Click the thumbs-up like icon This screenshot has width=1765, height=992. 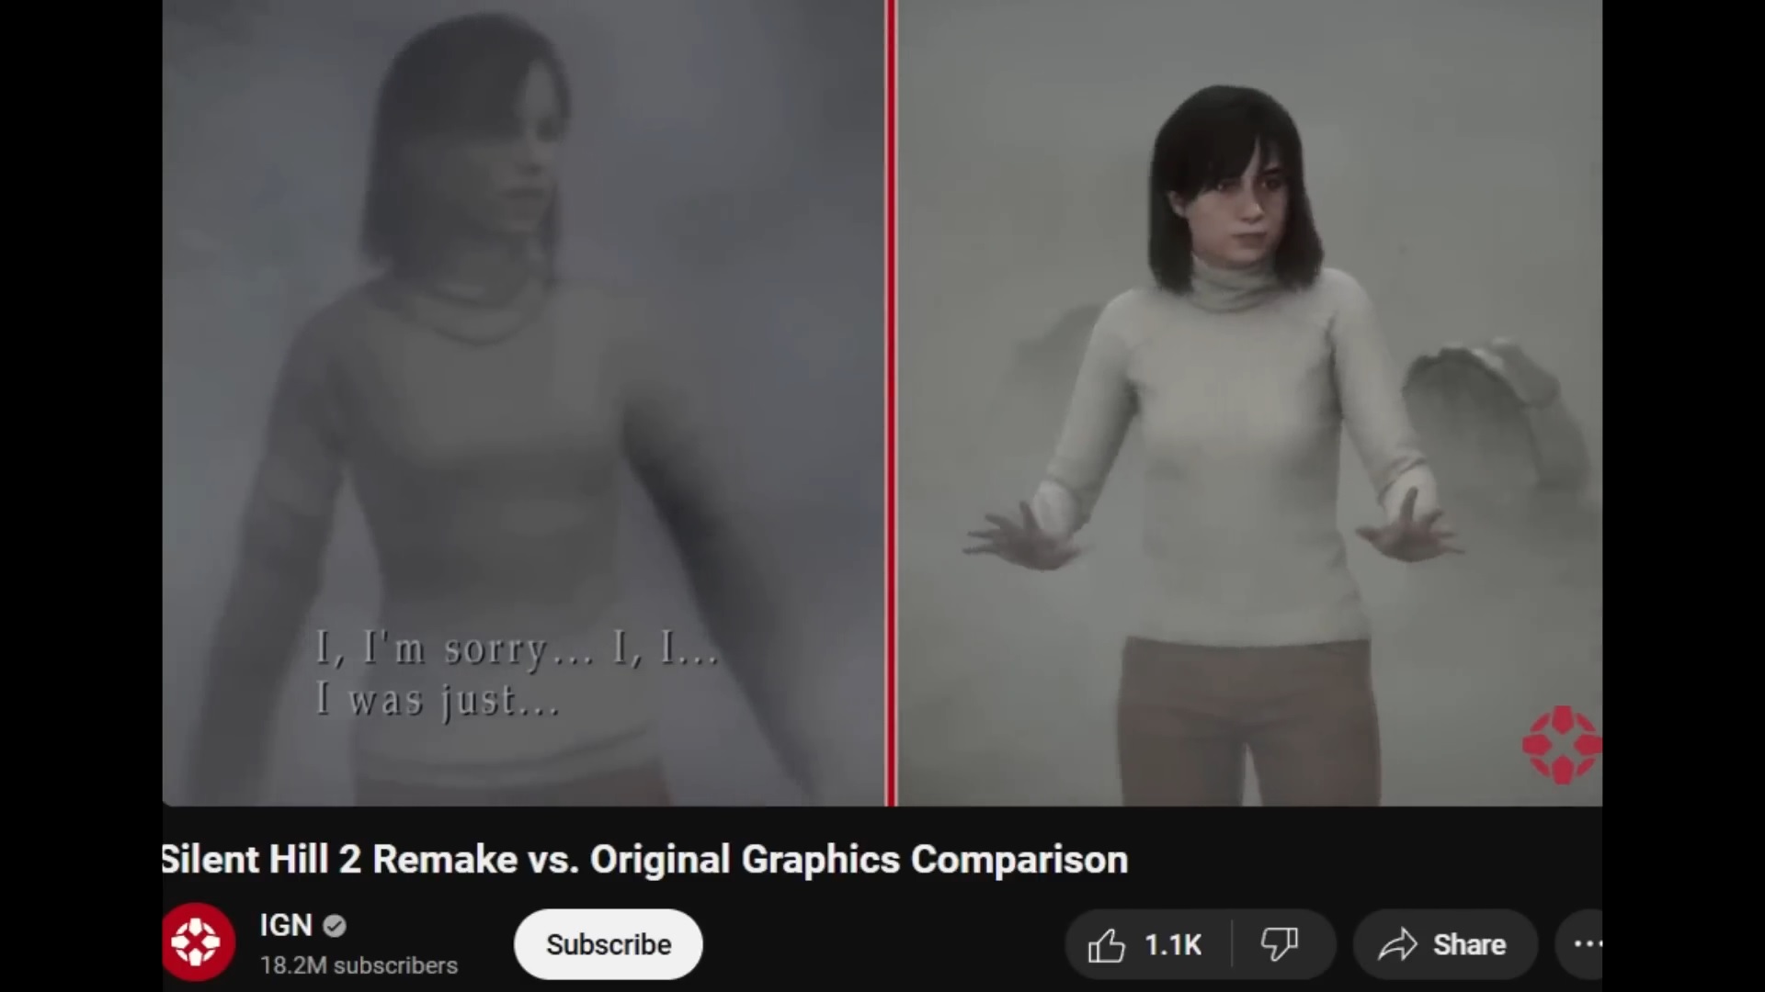(1106, 944)
